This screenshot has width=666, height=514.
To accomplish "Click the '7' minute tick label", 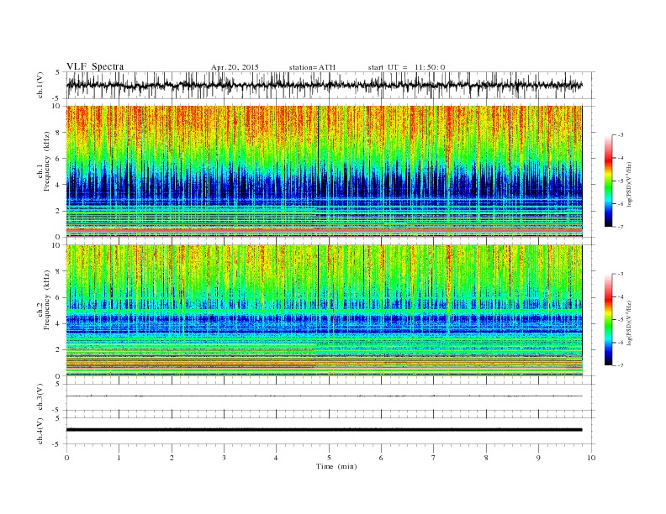I will [x=433, y=458].
